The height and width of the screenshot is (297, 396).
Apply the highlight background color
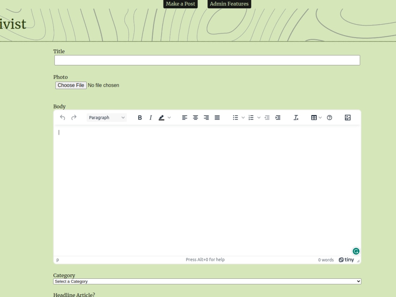(x=162, y=118)
